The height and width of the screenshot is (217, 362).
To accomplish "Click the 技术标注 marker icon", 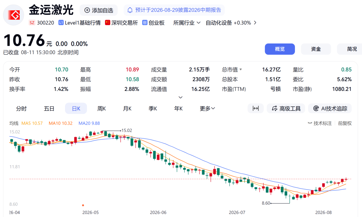I will point(310,123).
